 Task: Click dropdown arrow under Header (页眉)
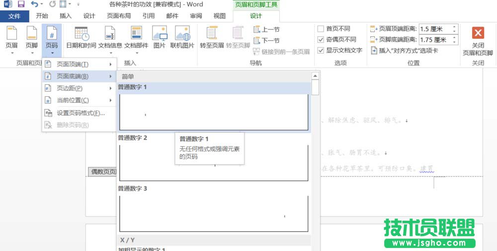click(12, 53)
